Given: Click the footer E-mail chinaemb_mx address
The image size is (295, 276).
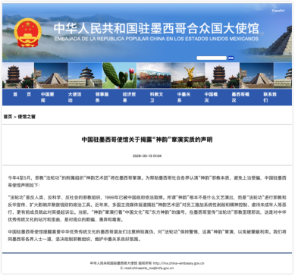Looking at the screenshot, I should [147, 268].
